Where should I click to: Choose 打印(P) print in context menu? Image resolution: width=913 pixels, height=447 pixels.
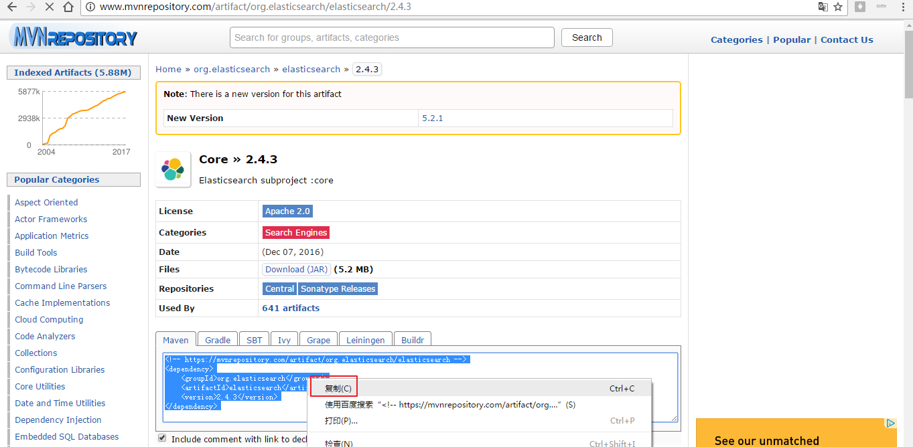tap(480, 420)
